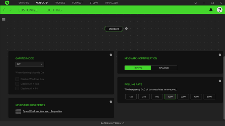Minimize the Synapse window

[204, 3]
